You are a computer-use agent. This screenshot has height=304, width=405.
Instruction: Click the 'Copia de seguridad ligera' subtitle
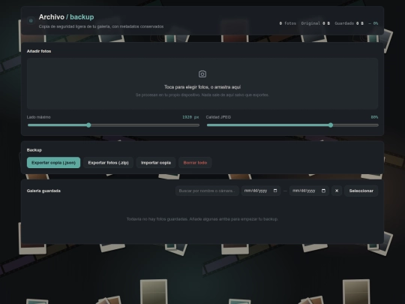pyautogui.click(x=101, y=26)
